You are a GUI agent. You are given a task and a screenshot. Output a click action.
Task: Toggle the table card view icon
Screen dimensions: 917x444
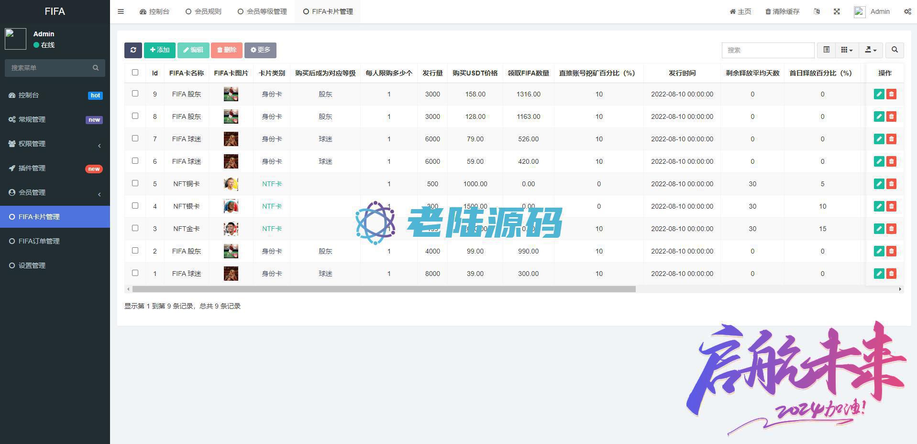tap(826, 50)
